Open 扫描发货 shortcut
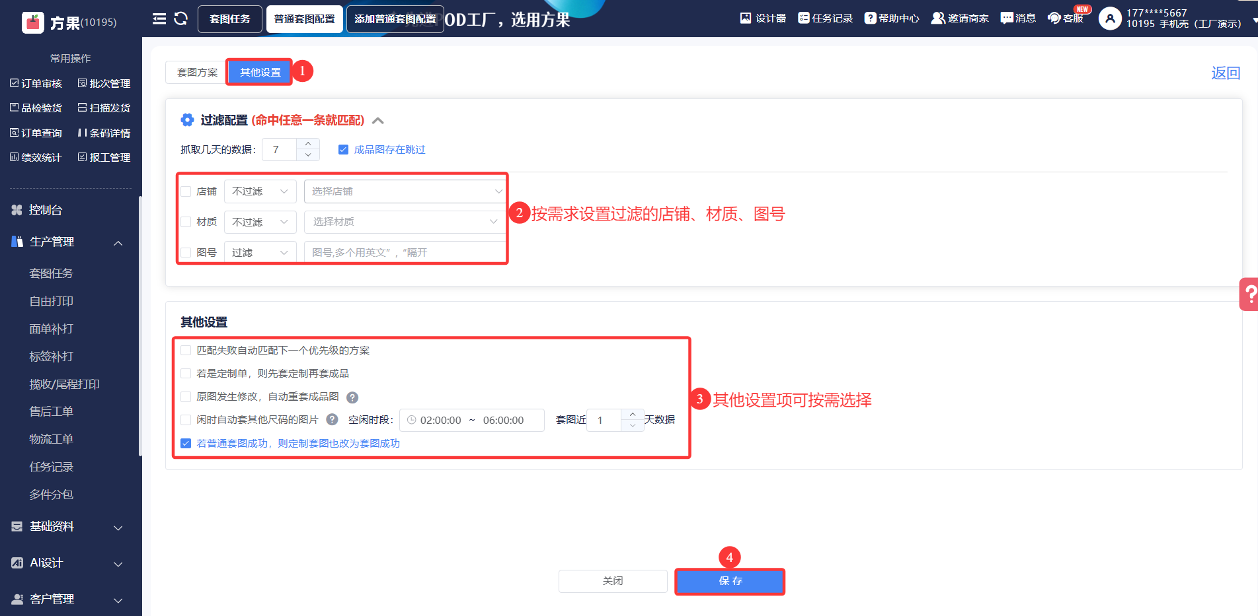1258x616 pixels. click(104, 108)
